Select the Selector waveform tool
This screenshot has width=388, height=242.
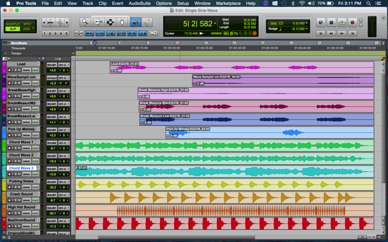tap(110, 22)
